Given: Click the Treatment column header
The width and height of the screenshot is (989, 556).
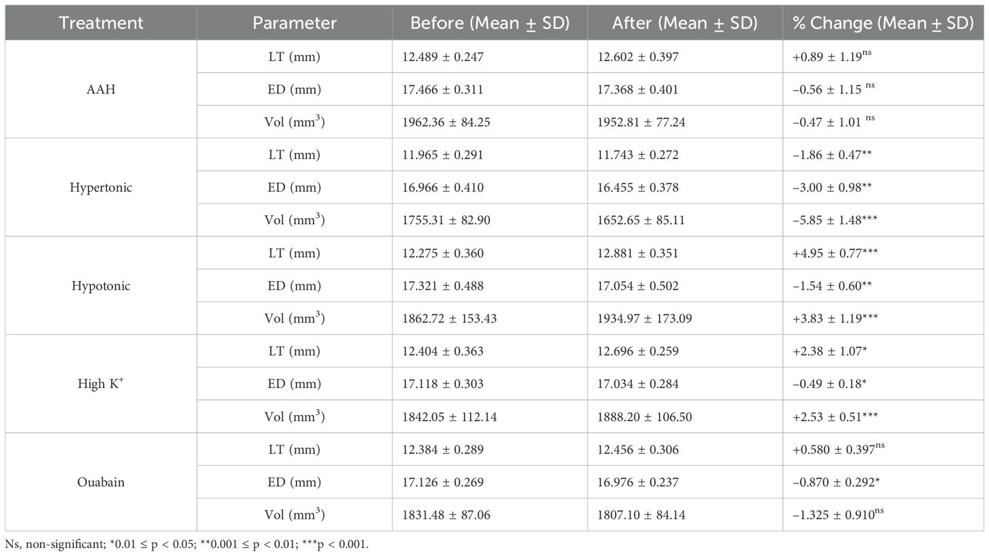Looking at the screenshot, I should coord(101,23).
